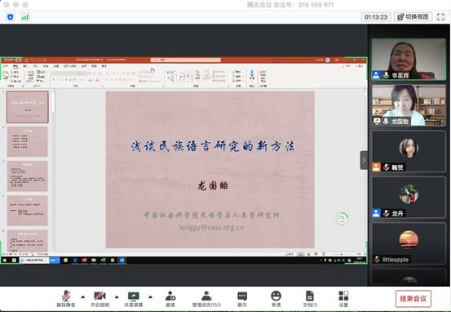451x312 pixels.
Task: Open the emoji reactions (表情) menu
Action: (276, 299)
